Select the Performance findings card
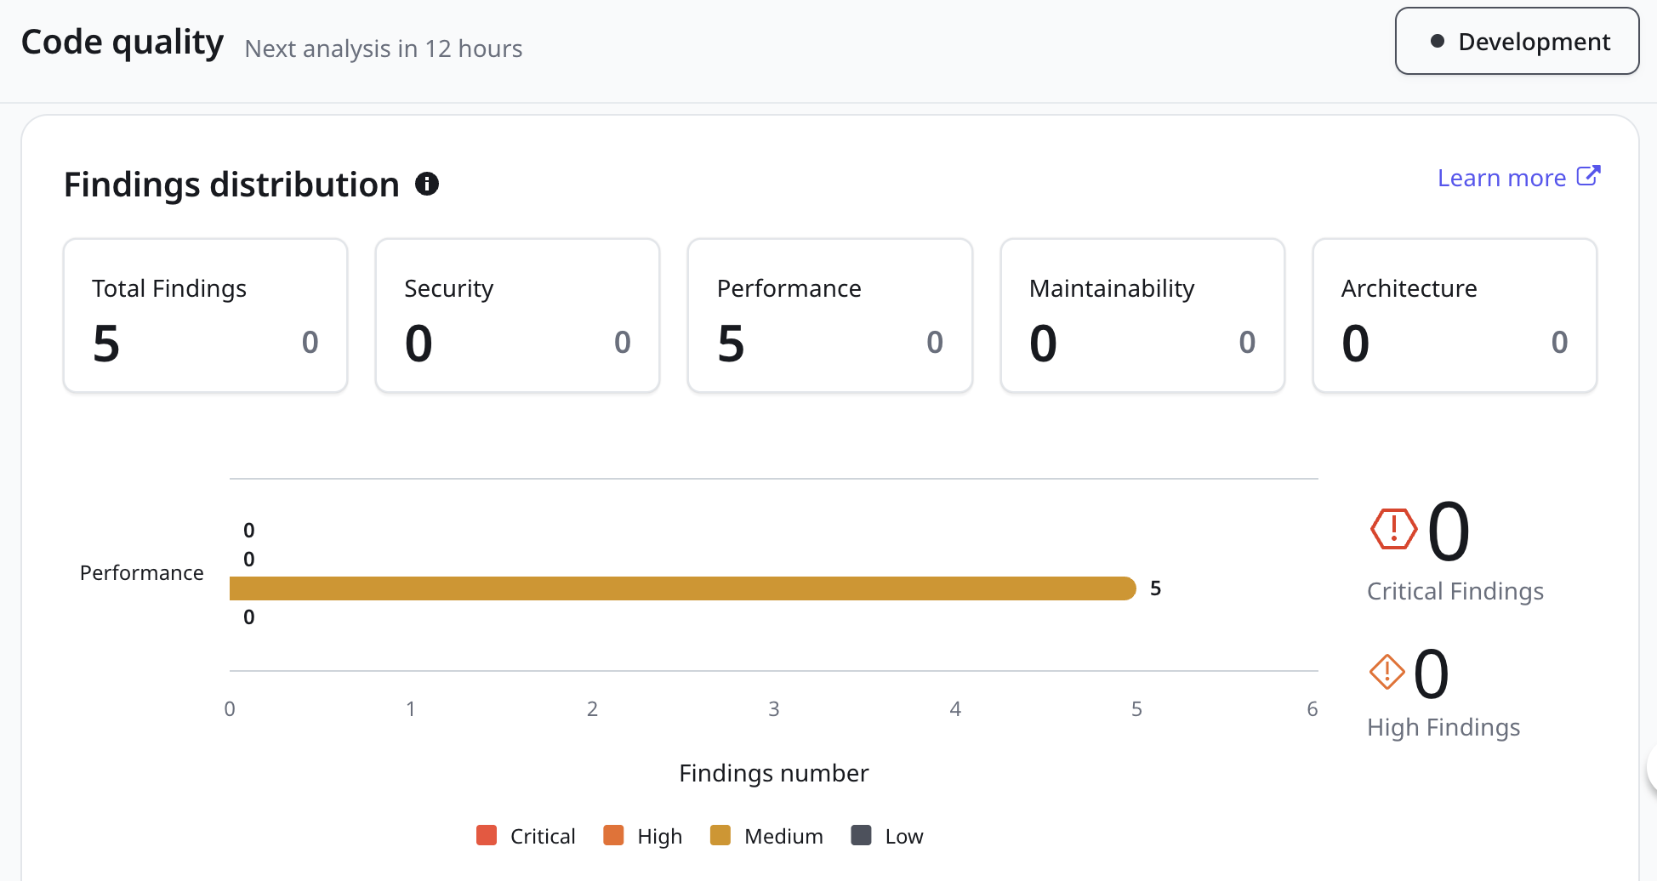The image size is (1657, 881). [829, 315]
